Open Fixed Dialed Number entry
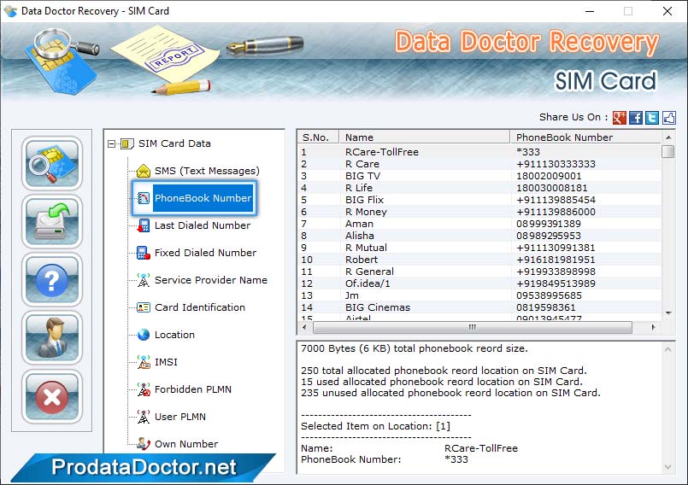This screenshot has height=485, width=688. point(205,253)
